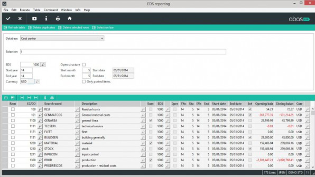Click the End month field
Screen dimensions: 315x177
[86, 76]
